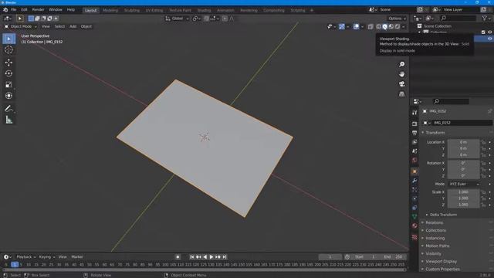This screenshot has height=278, width=494.
Task: Switch perspective/orthographic grid icon
Action: click(x=401, y=94)
